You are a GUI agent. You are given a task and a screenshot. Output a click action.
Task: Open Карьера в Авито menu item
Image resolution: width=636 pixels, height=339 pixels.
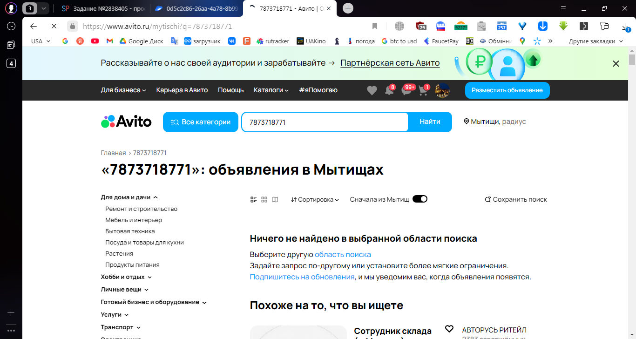[182, 90]
